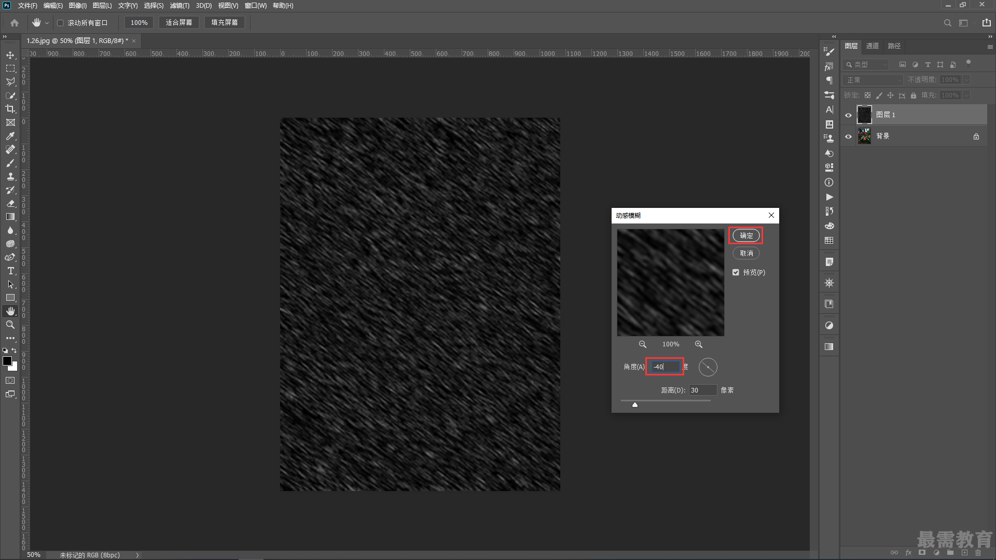996x560 pixels.
Task: Open the 图像(I) menu
Action: [x=78, y=6]
